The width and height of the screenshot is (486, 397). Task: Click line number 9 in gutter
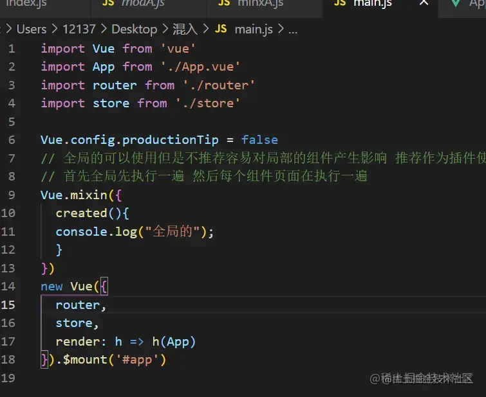(12, 195)
